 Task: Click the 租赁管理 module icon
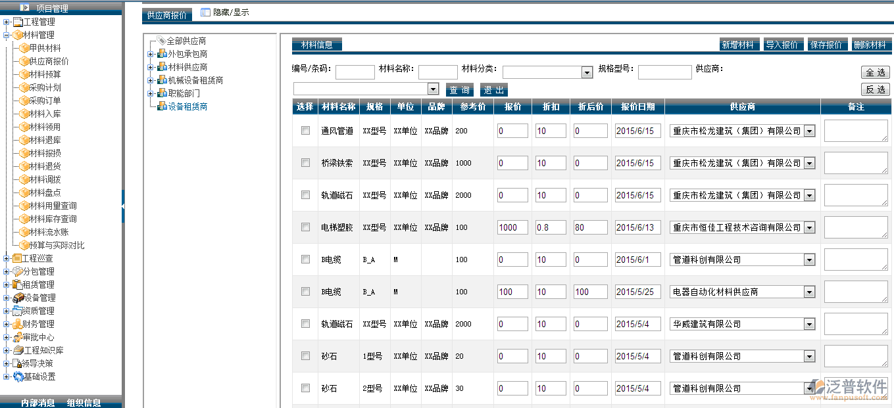[18, 284]
